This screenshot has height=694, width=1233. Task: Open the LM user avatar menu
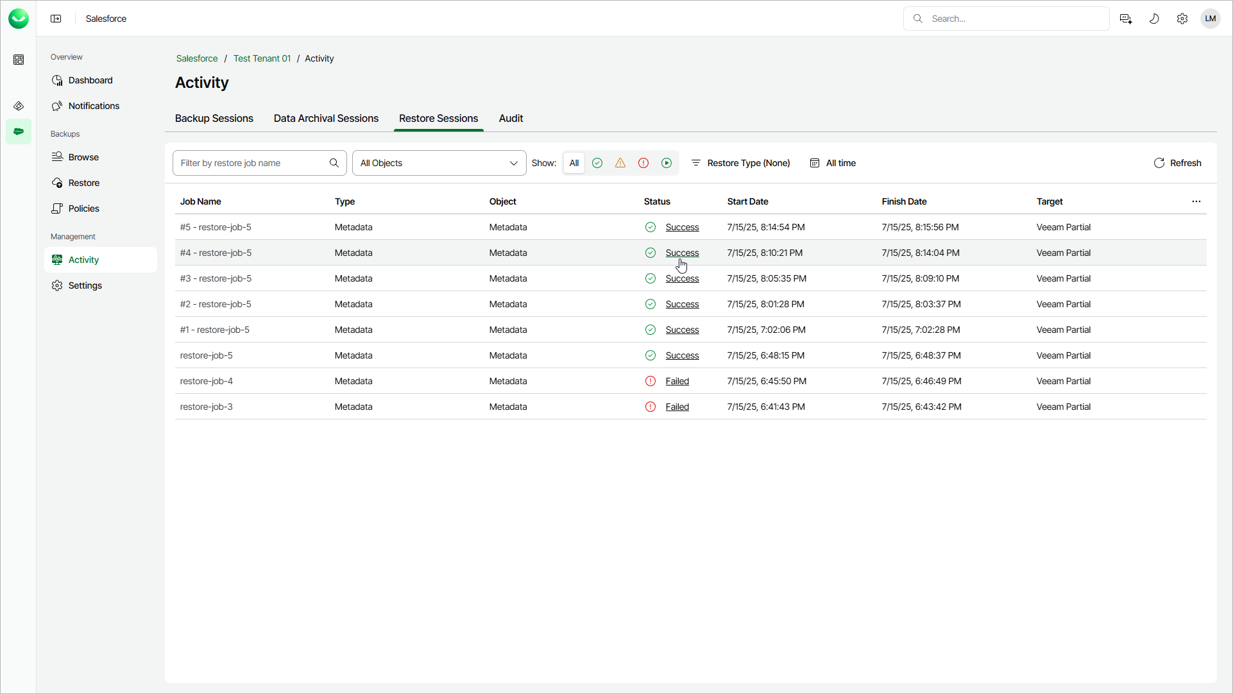[1211, 19]
